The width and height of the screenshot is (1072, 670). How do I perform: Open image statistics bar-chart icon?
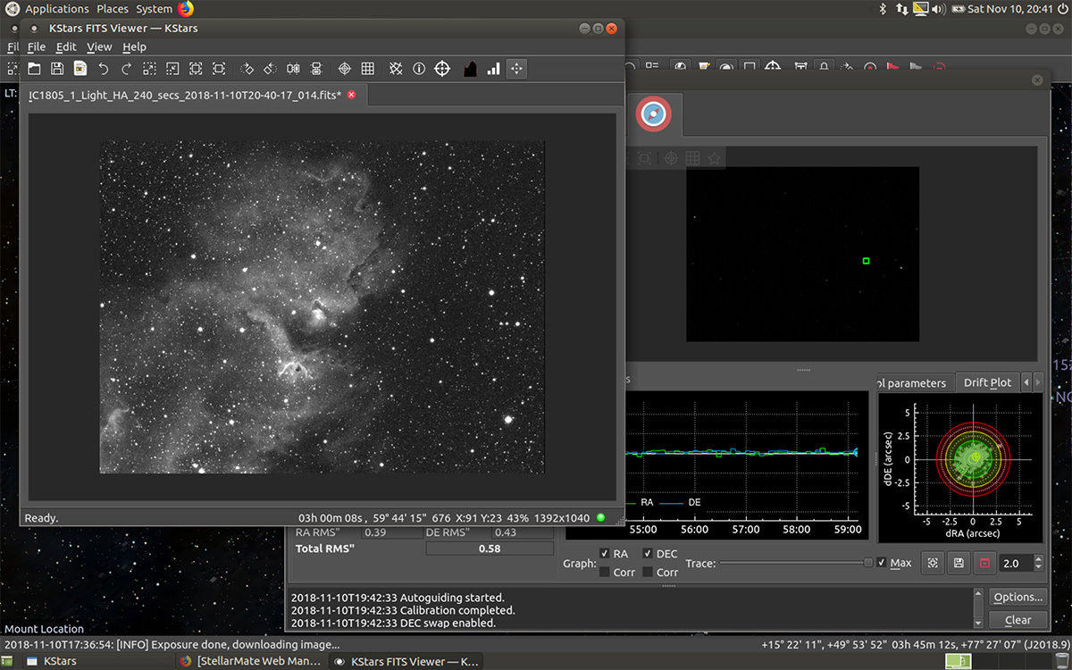click(x=493, y=69)
